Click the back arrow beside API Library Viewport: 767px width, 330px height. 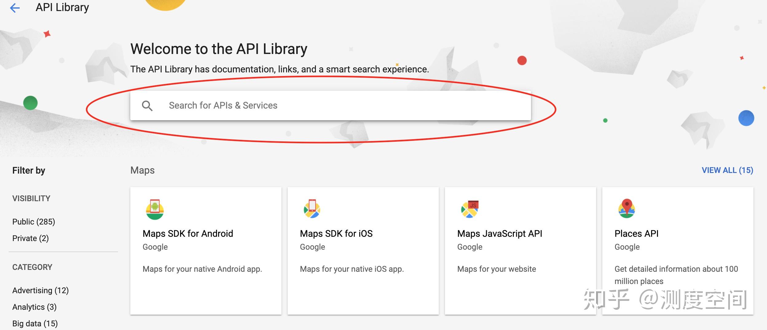tap(15, 7)
